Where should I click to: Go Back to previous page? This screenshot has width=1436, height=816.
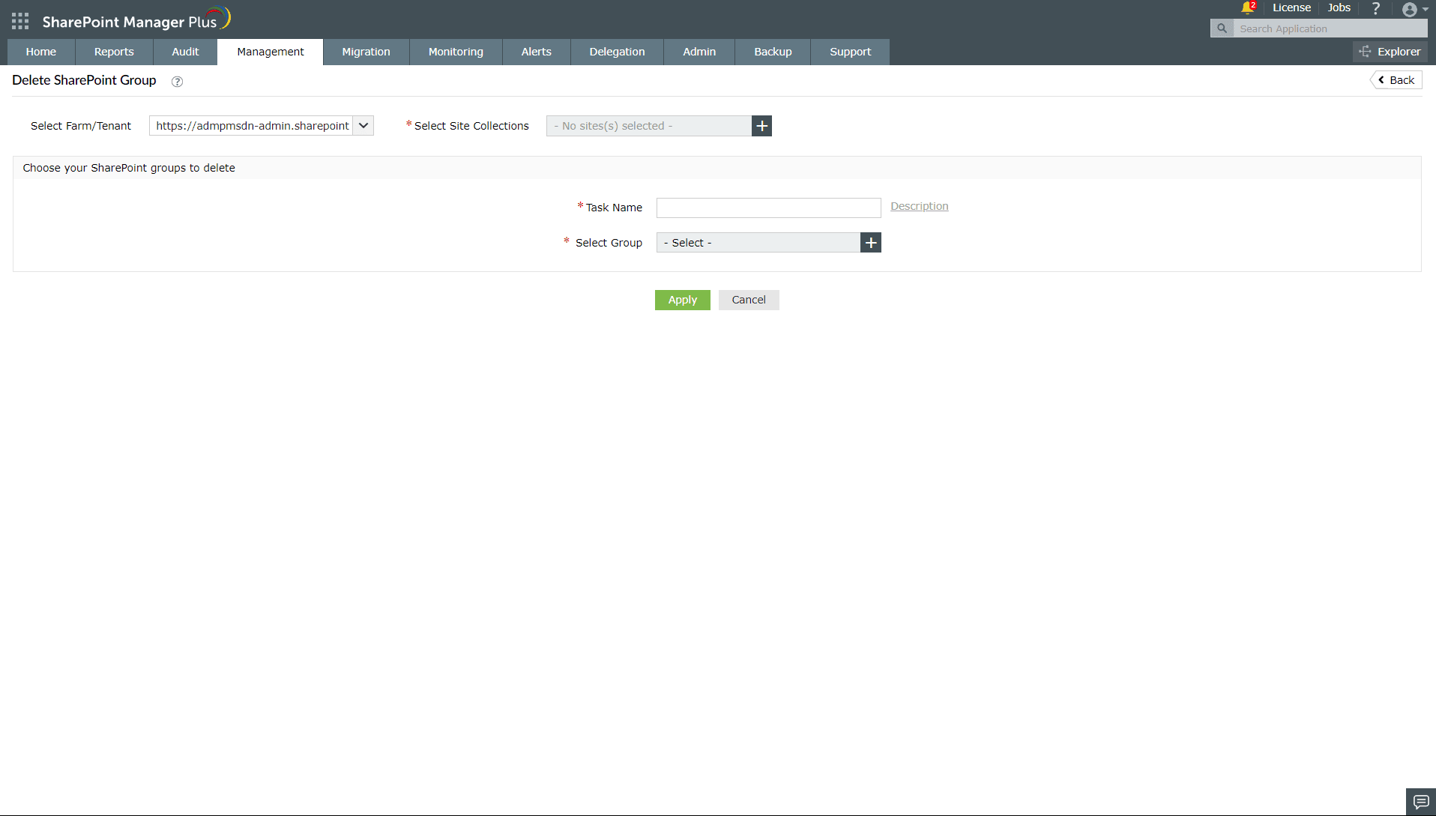click(1396, 80)
